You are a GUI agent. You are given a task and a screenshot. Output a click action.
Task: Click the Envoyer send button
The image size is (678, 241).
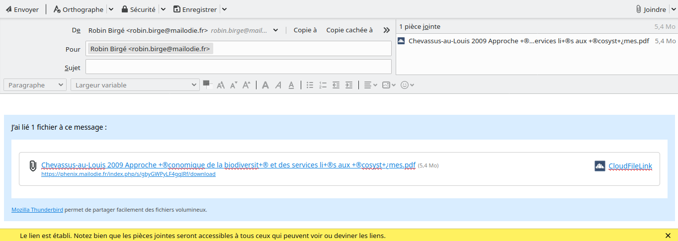click(22, 9)
